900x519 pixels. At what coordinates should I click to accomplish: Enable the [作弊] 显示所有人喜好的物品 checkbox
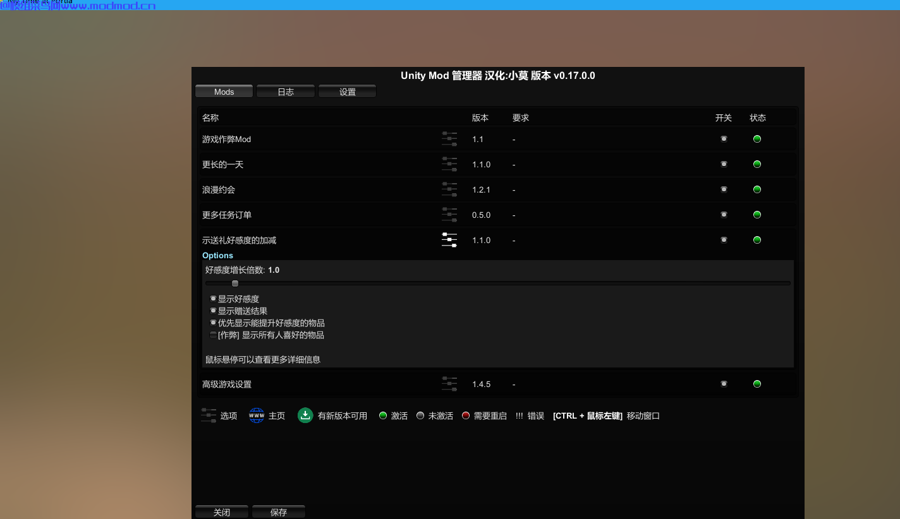[x=213, y=335]
